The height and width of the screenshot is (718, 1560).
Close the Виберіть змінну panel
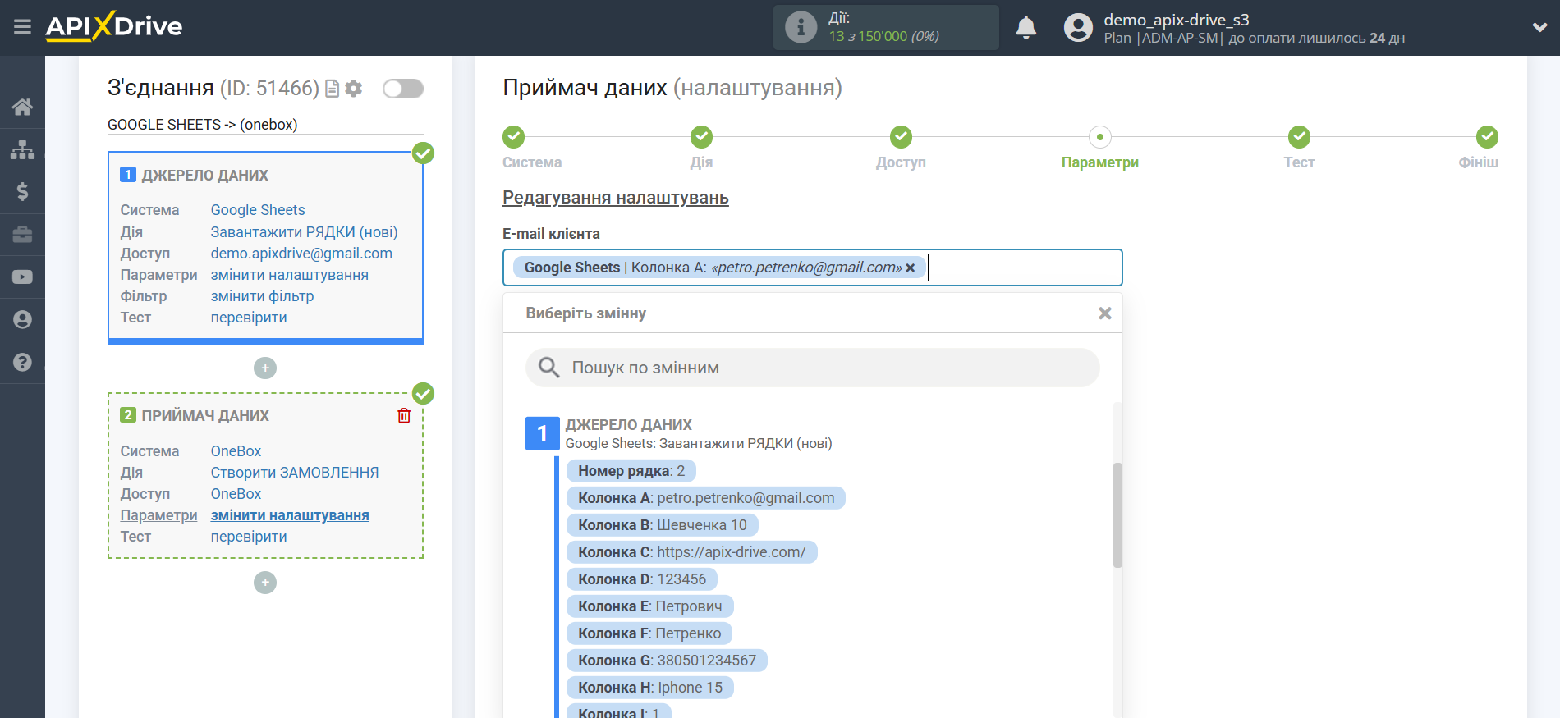coord(1105,313)
